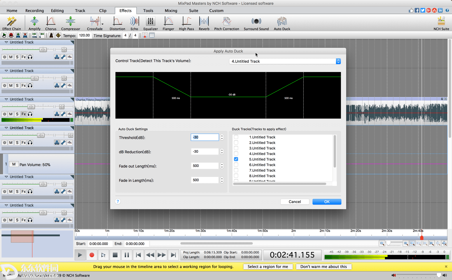The image size is (452, 280).
Task: Open the Flanger effect
Action: click(x=168, y=23)
